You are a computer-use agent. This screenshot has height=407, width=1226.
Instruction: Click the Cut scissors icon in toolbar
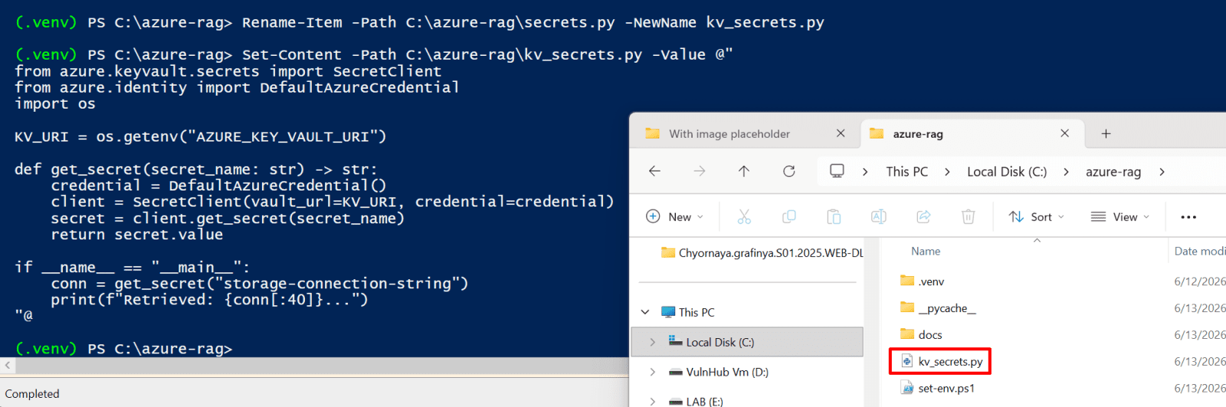coord(744,217)
